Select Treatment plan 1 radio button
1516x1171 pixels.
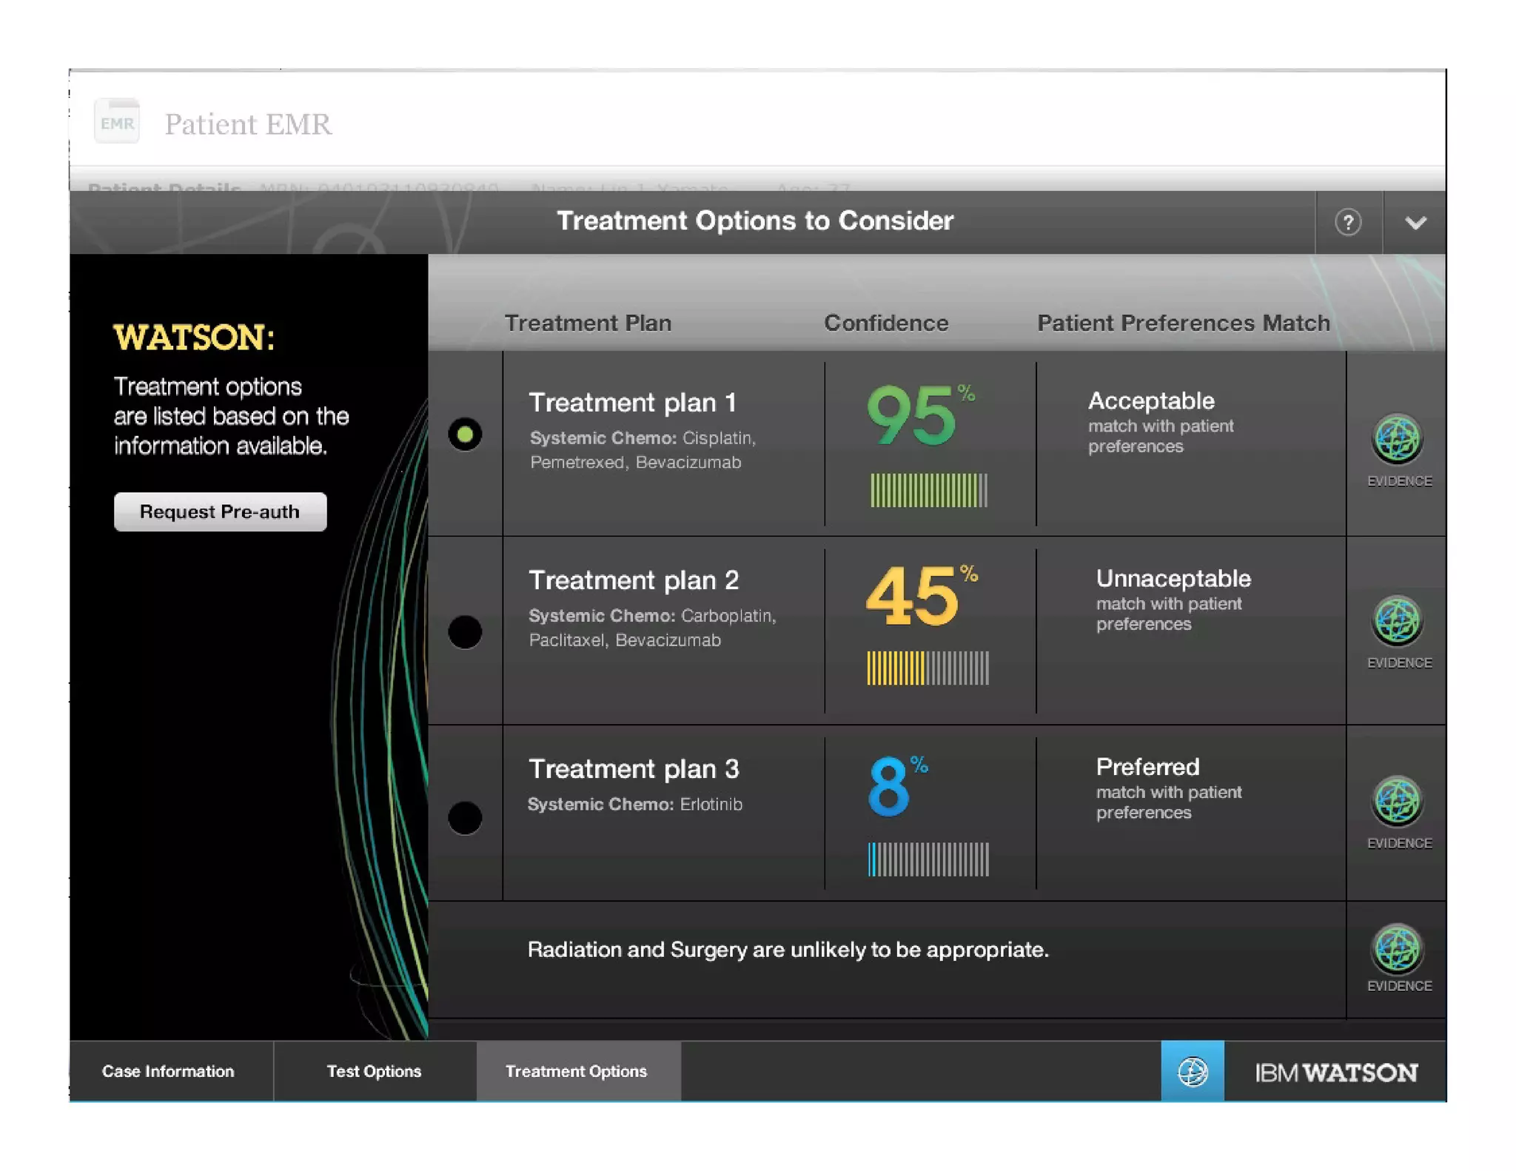[465, 434]
